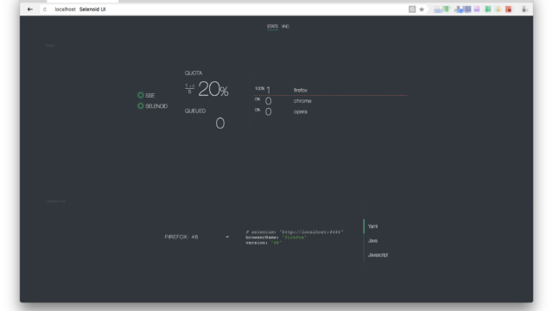
Task: Click the 20% quota value
Action: (213, 89)
